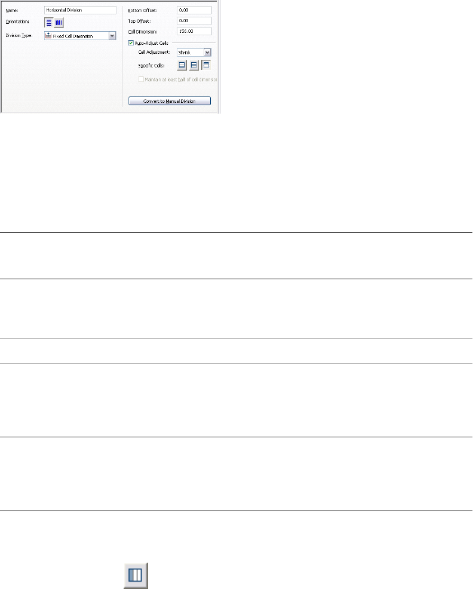Choose middle cell in Specific Cells

193,65
